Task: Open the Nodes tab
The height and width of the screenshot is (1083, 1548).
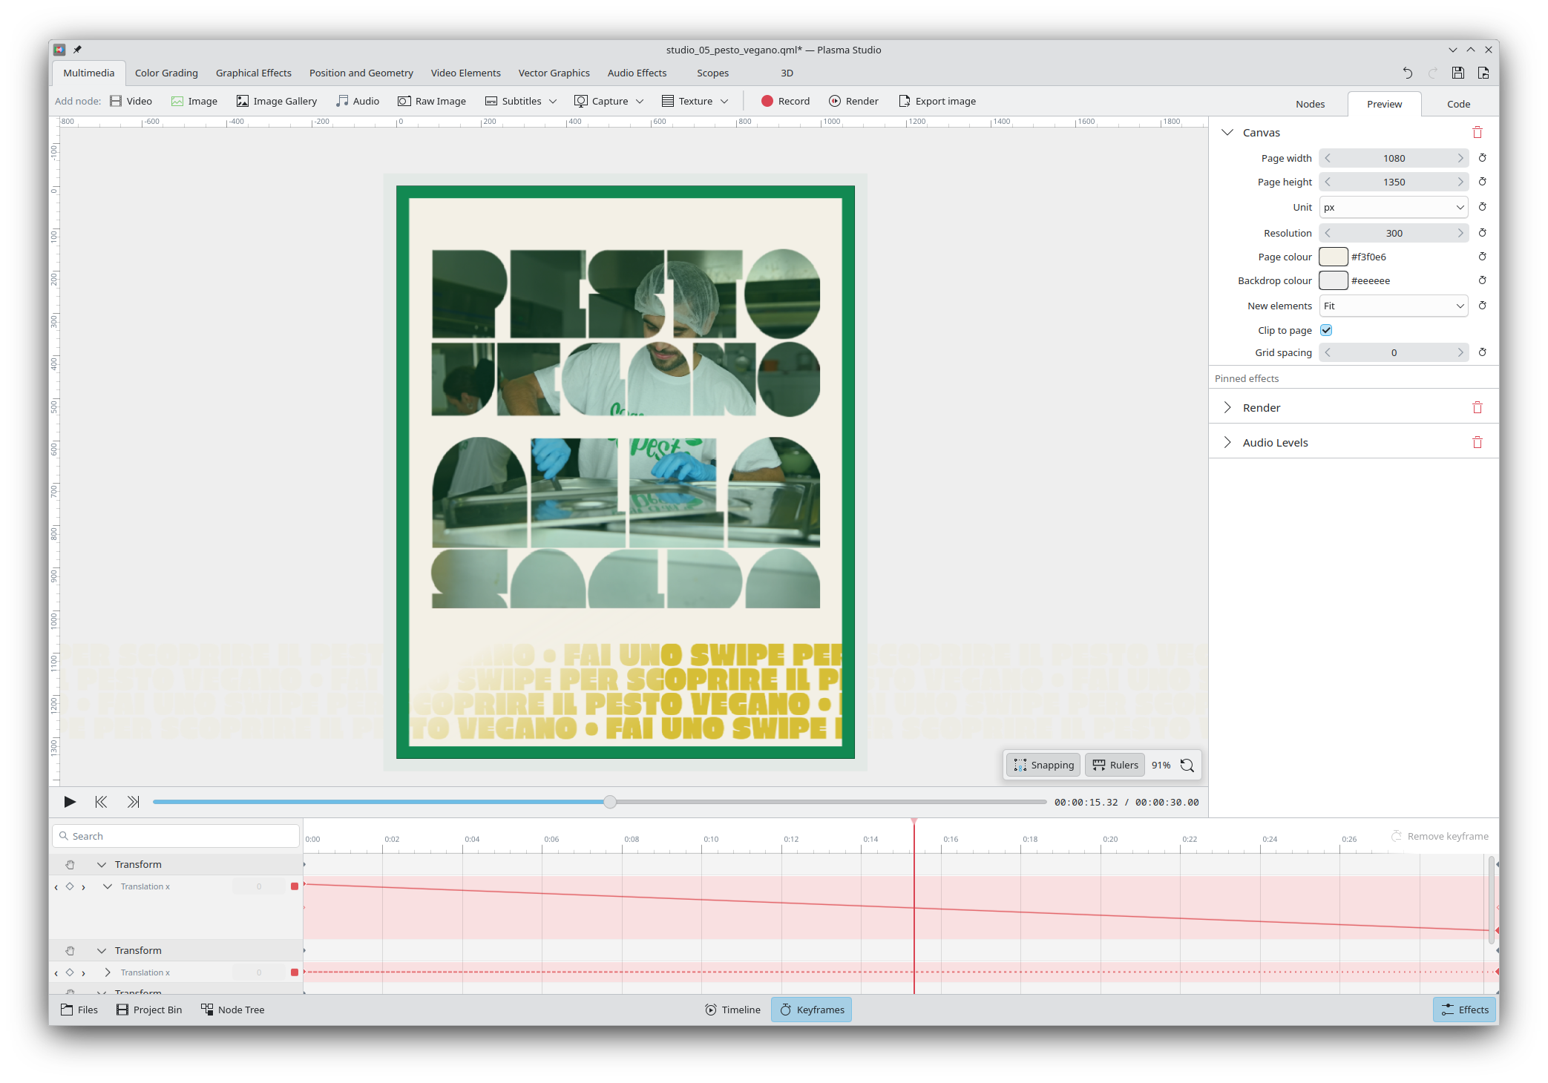Action: [x=1310, y=105]
